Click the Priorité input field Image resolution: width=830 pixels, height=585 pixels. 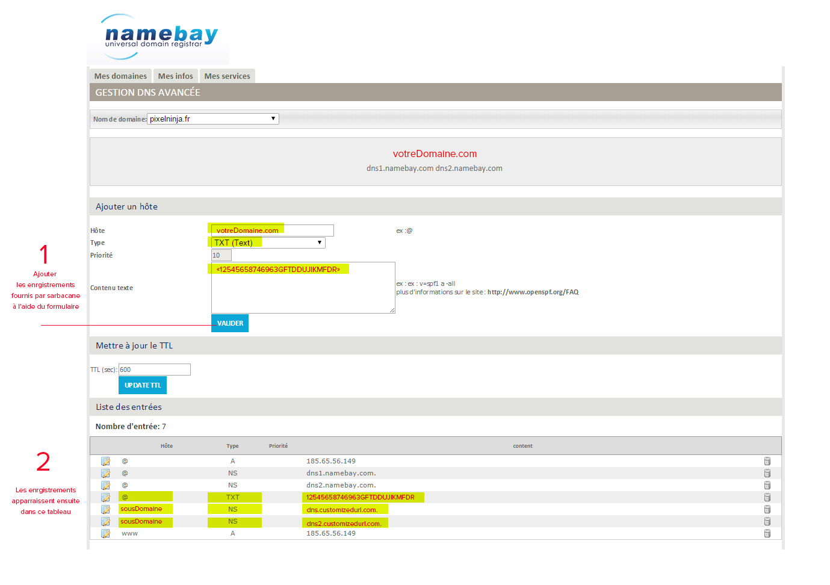tap(221, 255)
